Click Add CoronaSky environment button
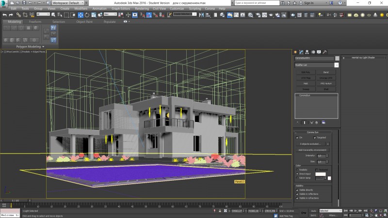The width and height of the screenshot is (388, 218). 313,150
